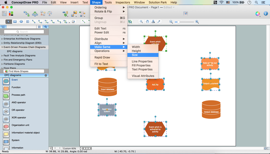Click the hand pan tool
This screenshot has height=154, width=270.
coord(147,22)
